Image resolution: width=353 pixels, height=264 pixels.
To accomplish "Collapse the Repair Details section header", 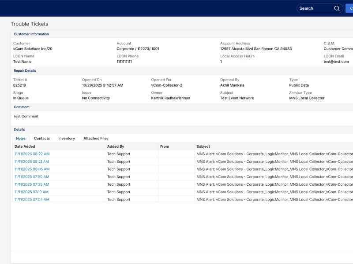I will [25, 71].
